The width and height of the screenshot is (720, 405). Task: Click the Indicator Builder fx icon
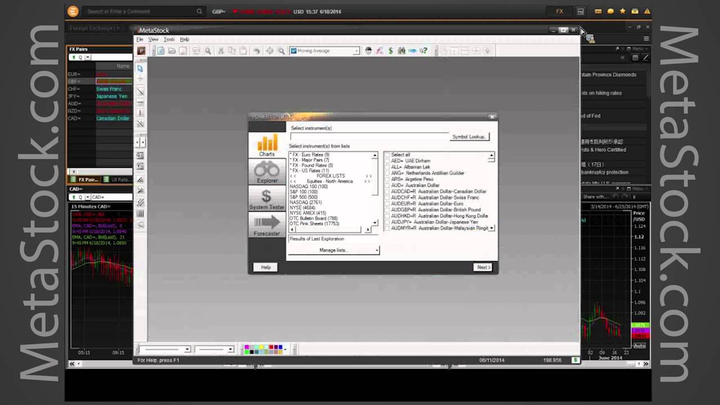(x=379, y=51)
